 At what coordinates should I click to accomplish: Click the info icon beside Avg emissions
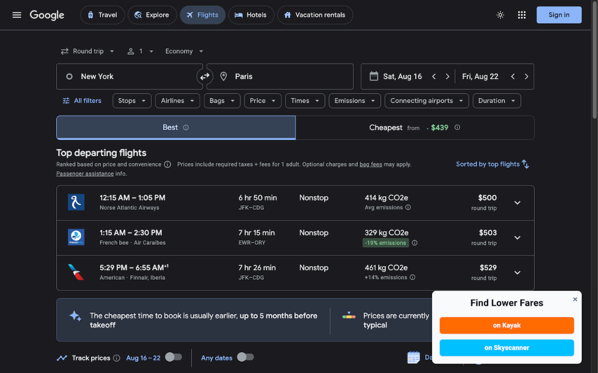point(408,207)
